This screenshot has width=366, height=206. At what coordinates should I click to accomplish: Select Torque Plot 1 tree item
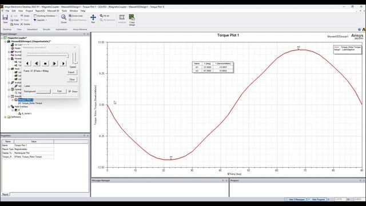26,100
